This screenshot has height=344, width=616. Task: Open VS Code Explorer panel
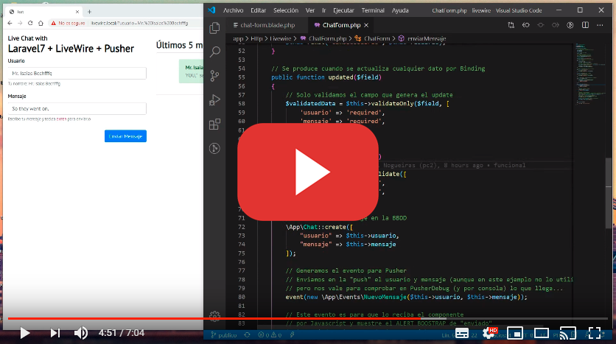[x=214, y=28]
